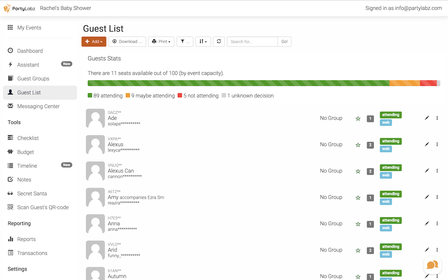
Task: Open the chat support bubble icon
Action: pos(432,265)
